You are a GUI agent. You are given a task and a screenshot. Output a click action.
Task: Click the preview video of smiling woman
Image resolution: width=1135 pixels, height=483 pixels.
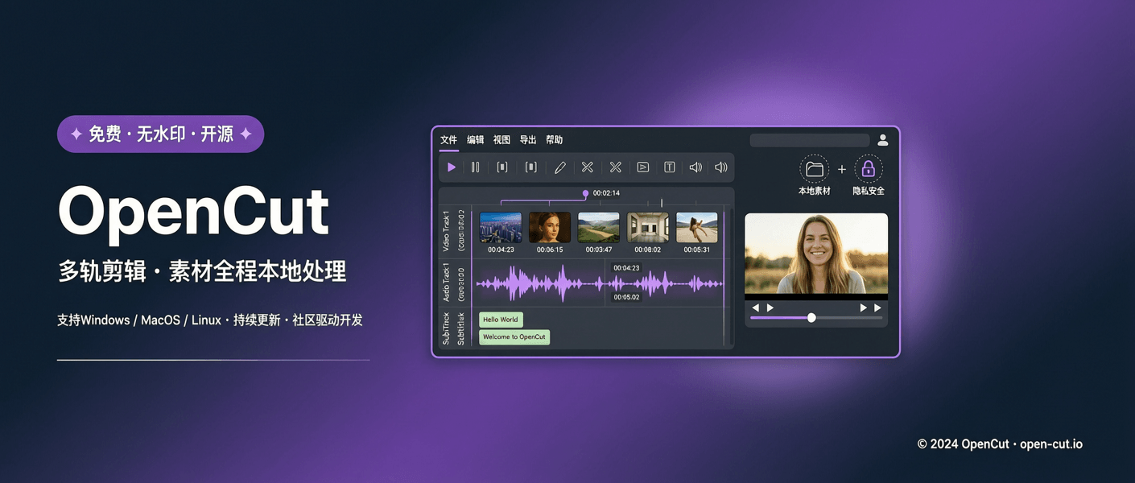(816, 254)
